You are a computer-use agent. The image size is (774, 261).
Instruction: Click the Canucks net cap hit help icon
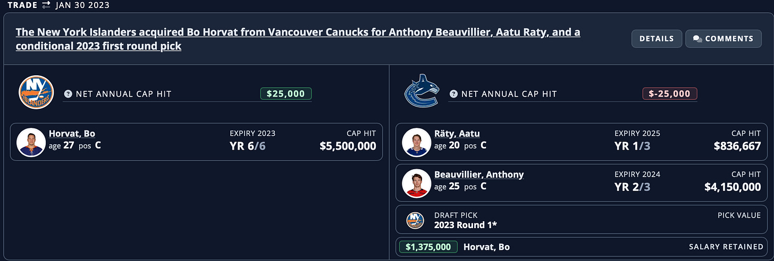tap(453, 94)
